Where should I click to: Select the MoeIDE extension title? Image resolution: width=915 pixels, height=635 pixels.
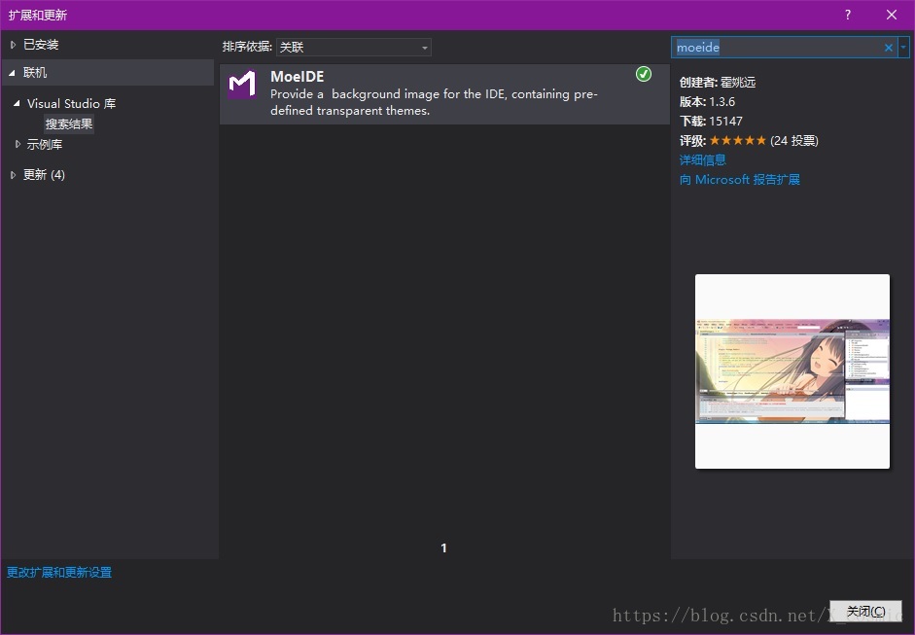point(297,77)
